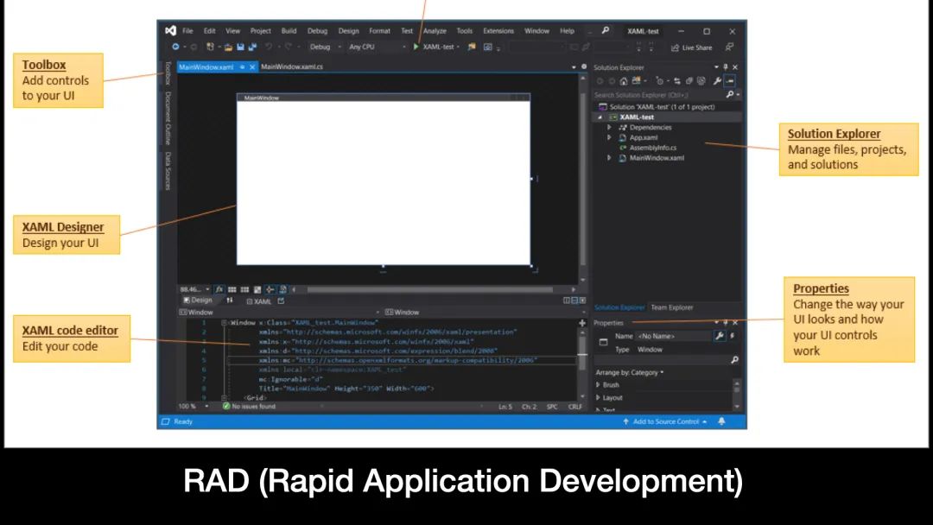The image size is (933, 525).
Task: Click the swap panes arrows beside Design tab
Action: point(230,300)
